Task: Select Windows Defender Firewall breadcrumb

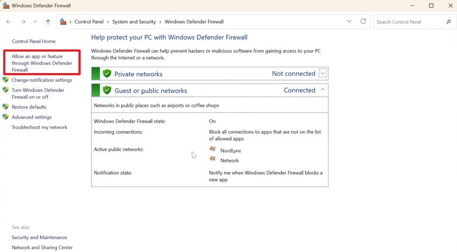Action: point(194,22)
